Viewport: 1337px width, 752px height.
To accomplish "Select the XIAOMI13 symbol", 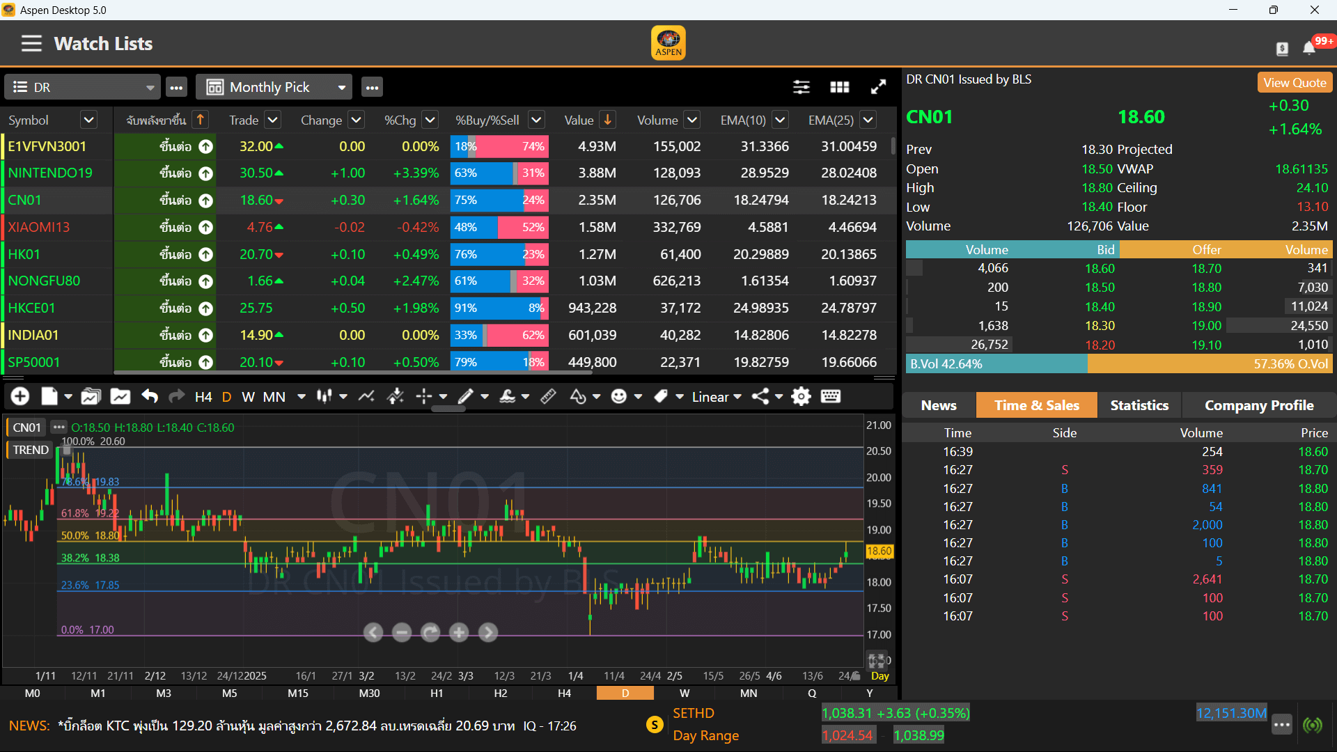I will click(x=39, y=227).
